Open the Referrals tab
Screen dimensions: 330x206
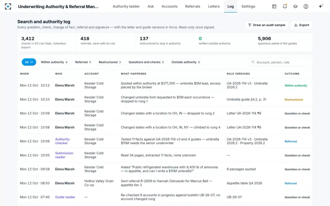[193, 6]
